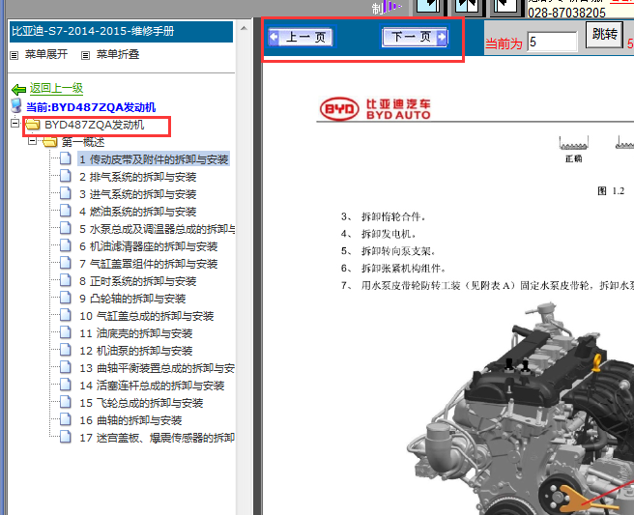This screenshot has width=634, height=515.
Task: Click the computer icon beside 当前:BYD487ZQA发动机
Action: coord(16,106)
